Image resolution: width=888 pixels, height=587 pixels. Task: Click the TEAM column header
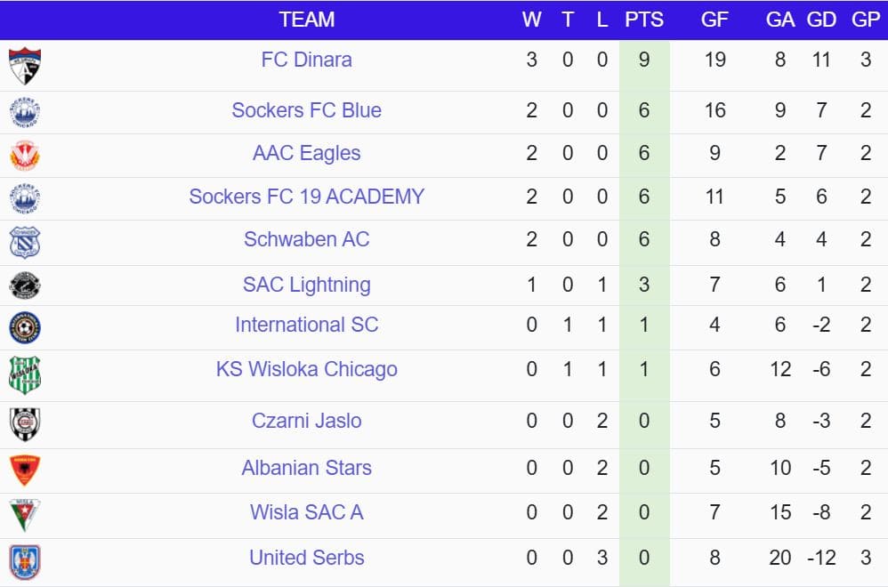point(306,20)
